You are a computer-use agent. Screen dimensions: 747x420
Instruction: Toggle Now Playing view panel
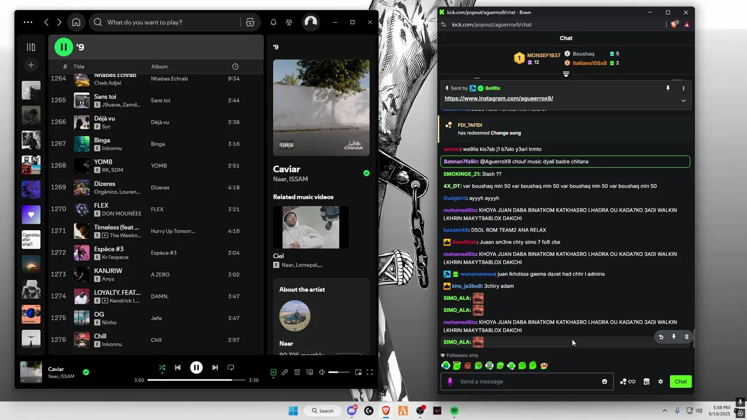[x=273, y=372]
